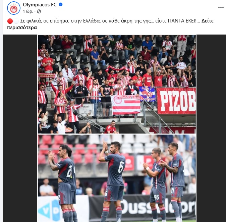226x222 pixels.
Task: Click the player wearing number 6 shirt
Action: [x=114, y=182]
